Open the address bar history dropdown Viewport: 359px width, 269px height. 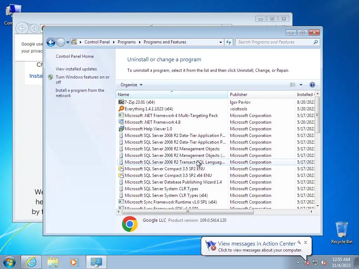221,42
